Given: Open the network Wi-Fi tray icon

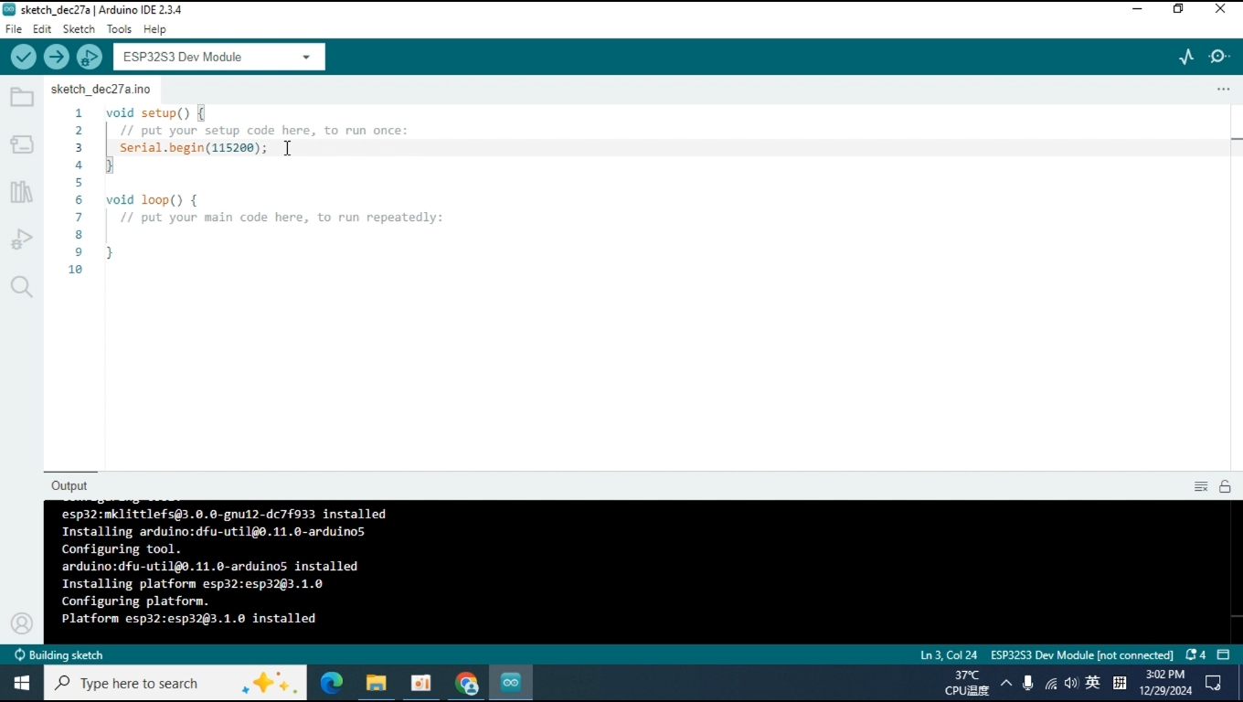Looking at the screenshot, I should (1051, 683).
